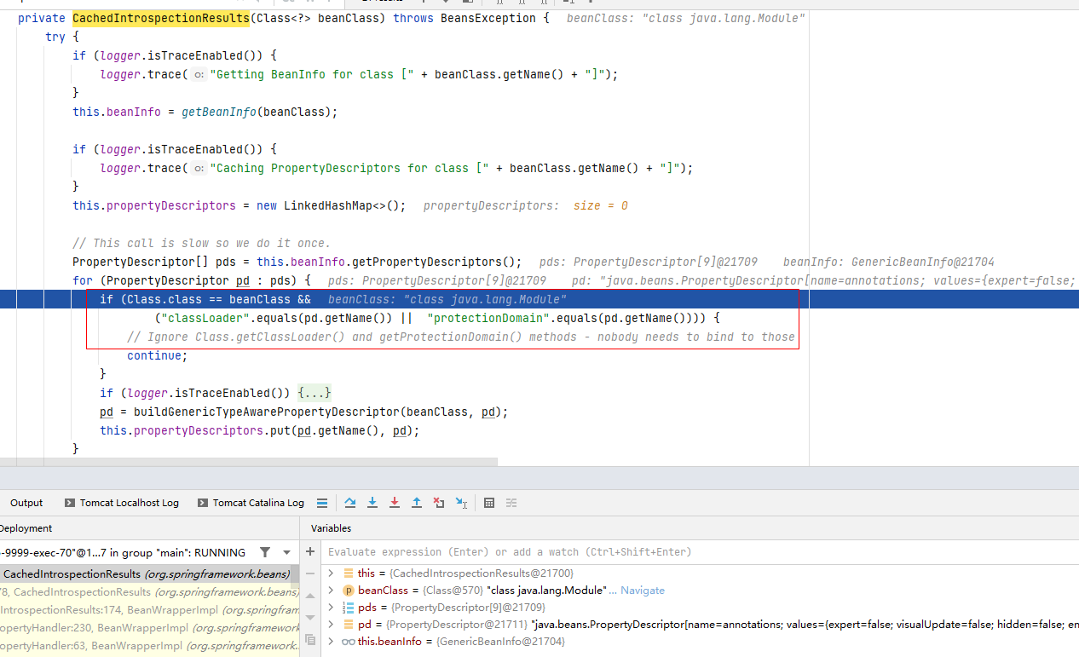Expand the folded {...} code block
This screenshot has width=1079, height=657.
coord(314,393)
